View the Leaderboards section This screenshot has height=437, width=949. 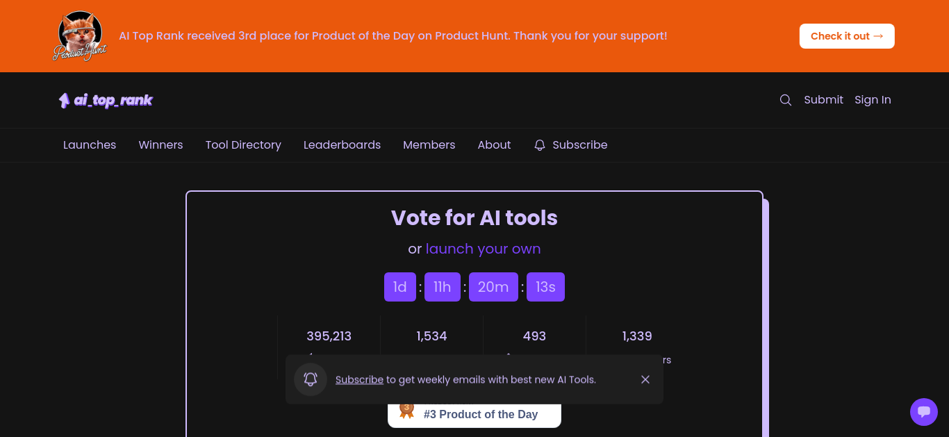pyautogui.click(x=342, y=145)
